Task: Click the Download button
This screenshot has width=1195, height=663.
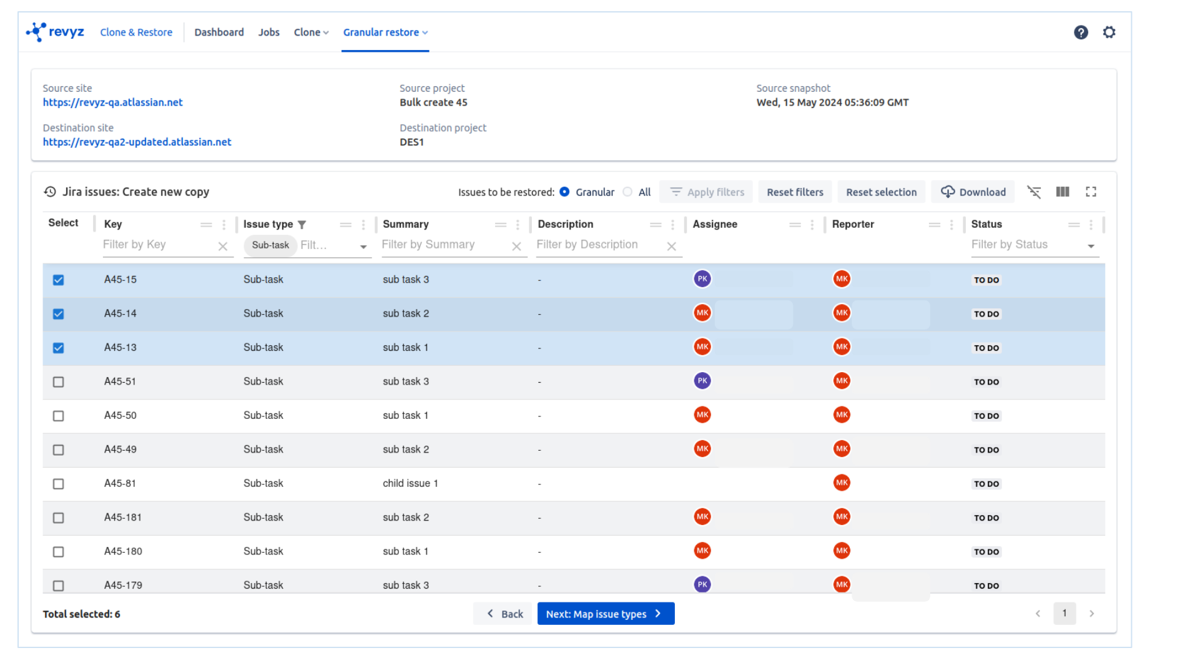Action: point(973,192)
